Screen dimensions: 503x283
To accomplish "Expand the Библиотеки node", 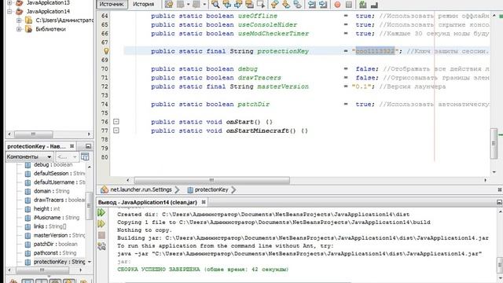I will point(19,29).
